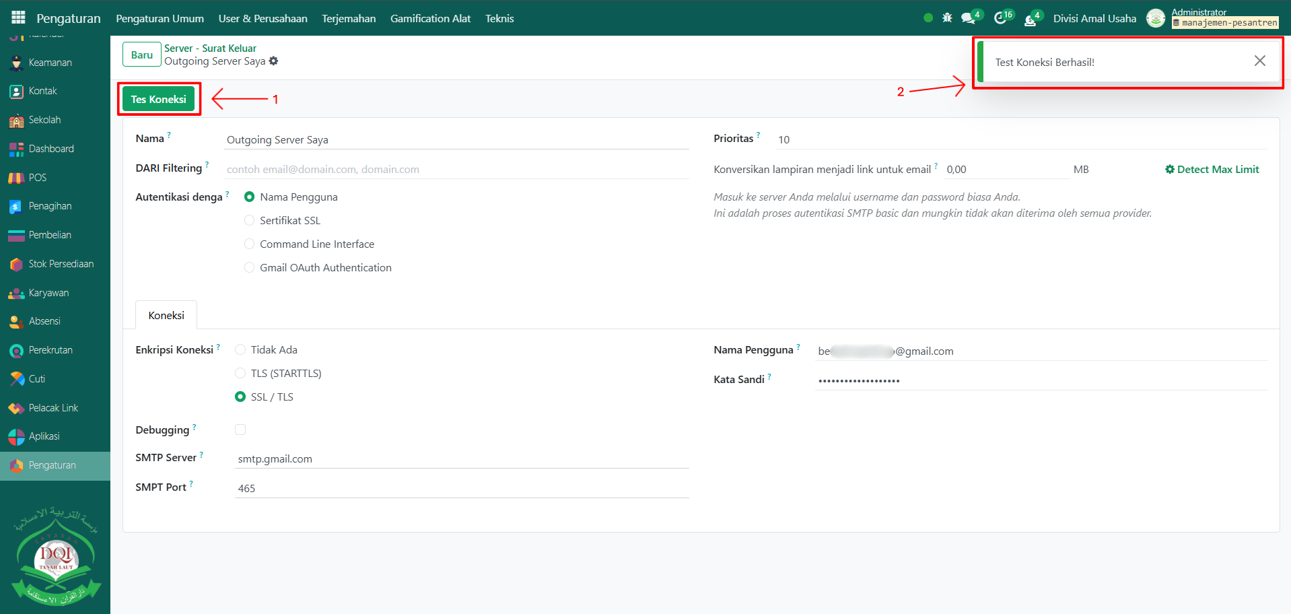Open Pengaturan Umum menu
This screenshot has width=1291, height=614.
coord(160,18)
